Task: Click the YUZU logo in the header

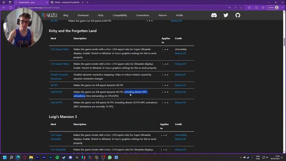Action: click(49, 15)
